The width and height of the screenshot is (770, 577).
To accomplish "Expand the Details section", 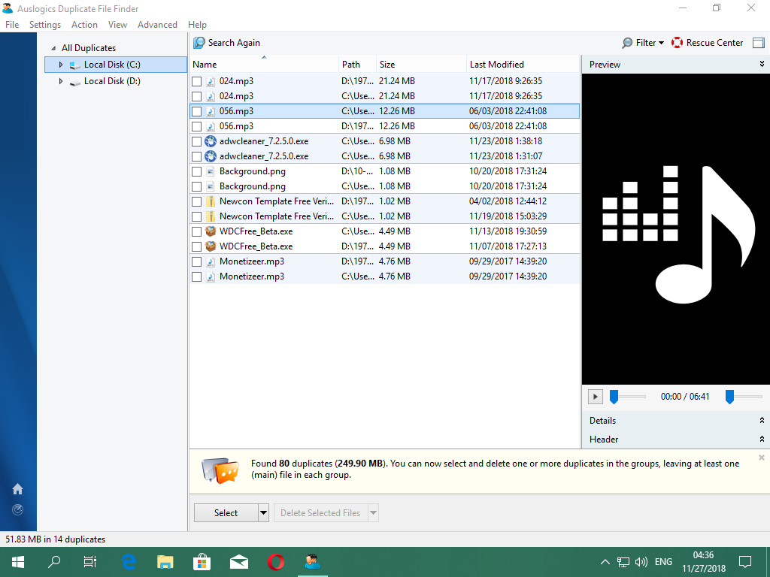I will 762,421.
